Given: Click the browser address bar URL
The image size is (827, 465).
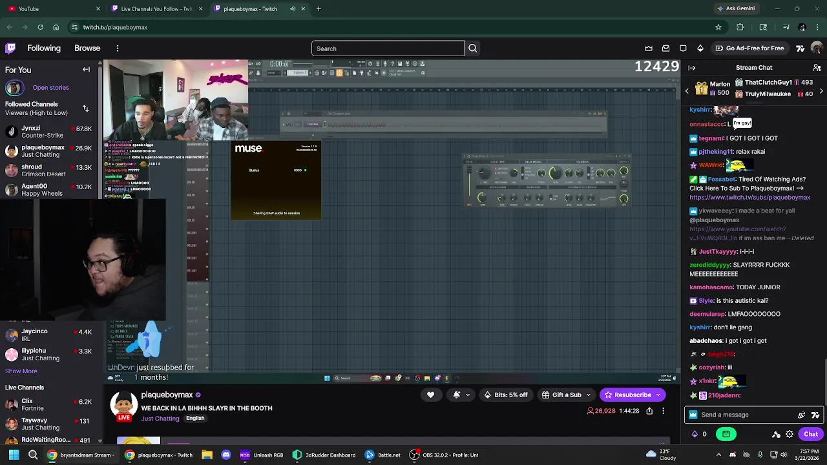Looking at the screenshot, I should [115, 27].
